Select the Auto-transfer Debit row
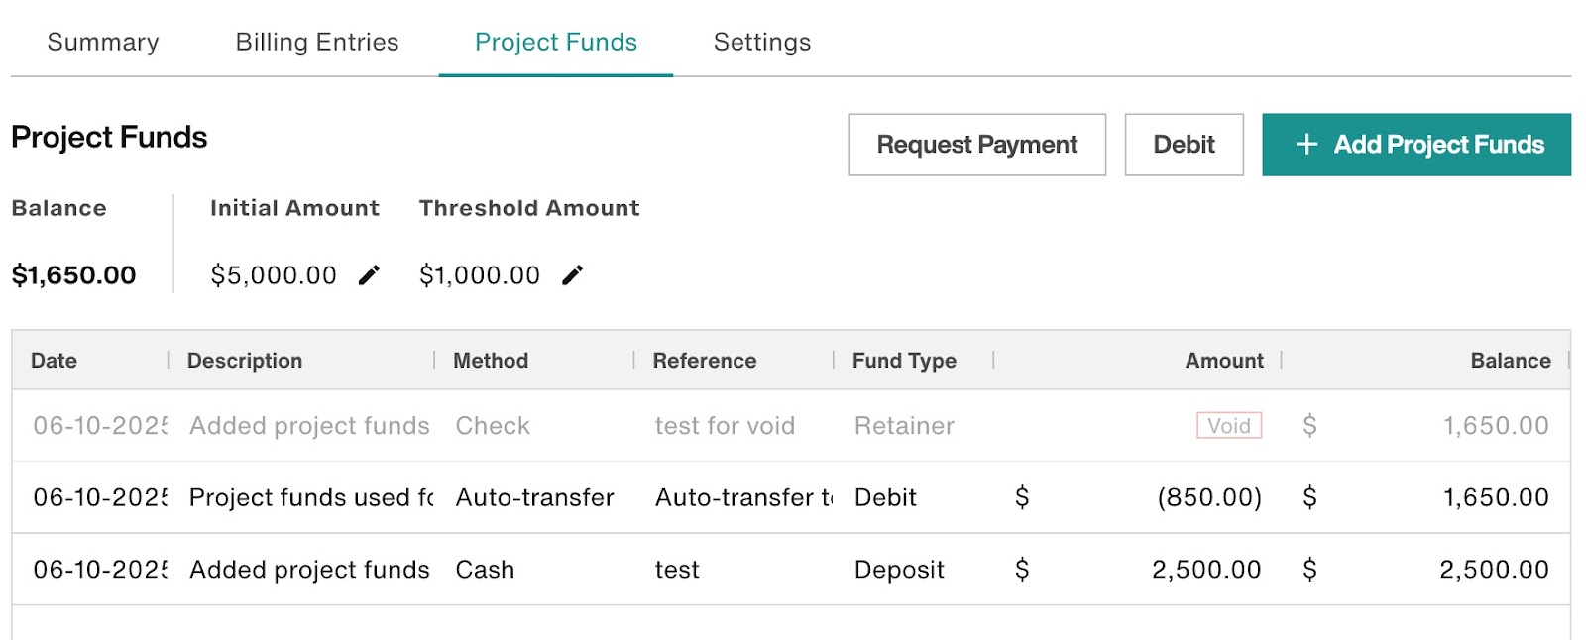Viewport: 1586px width, 640px height. tap(791, 497)
